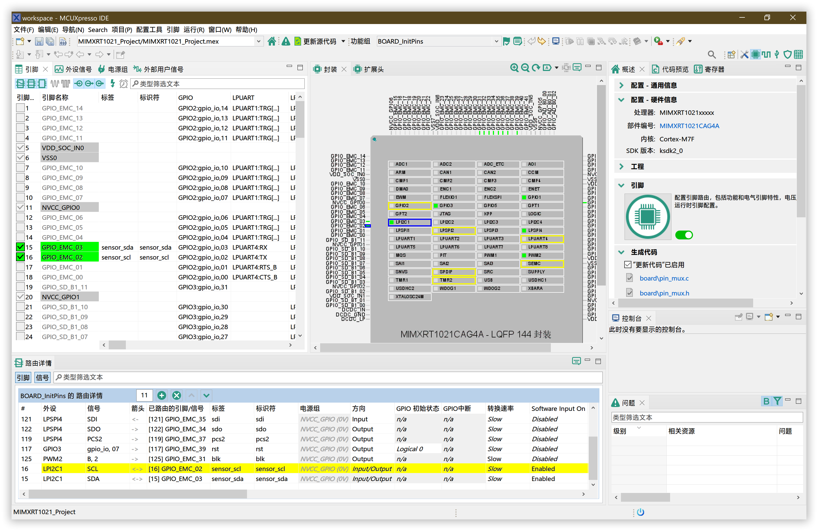Image resolution: width=818 pixels, height=531 pixels.
Task: Click the yellow redo arrow icon
Action: click(542, 41)
